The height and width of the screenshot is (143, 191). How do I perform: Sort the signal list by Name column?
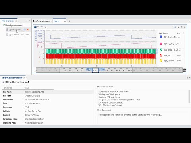166,33
